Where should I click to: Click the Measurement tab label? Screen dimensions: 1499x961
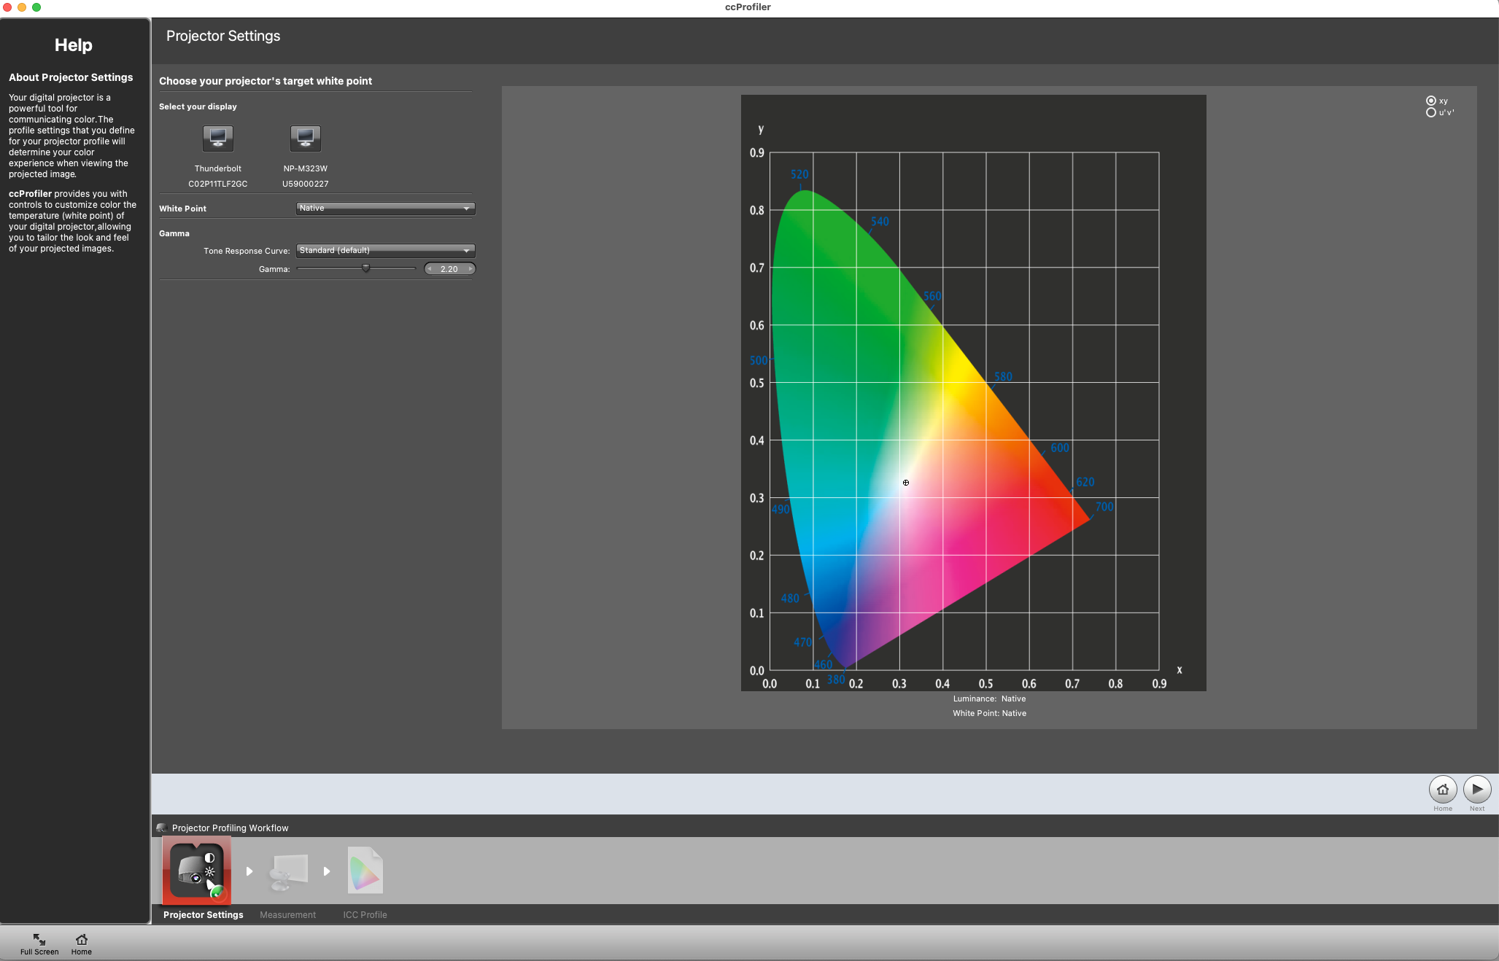[x=287, y=914]
